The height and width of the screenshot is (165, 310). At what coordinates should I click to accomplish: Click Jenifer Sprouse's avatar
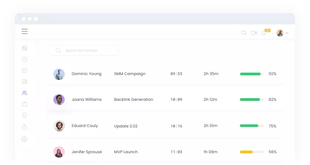[59, 152]
